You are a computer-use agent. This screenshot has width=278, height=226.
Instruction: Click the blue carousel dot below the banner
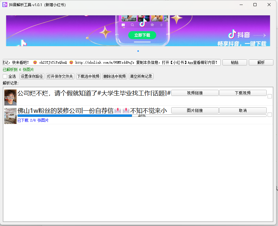pos(138,51)
